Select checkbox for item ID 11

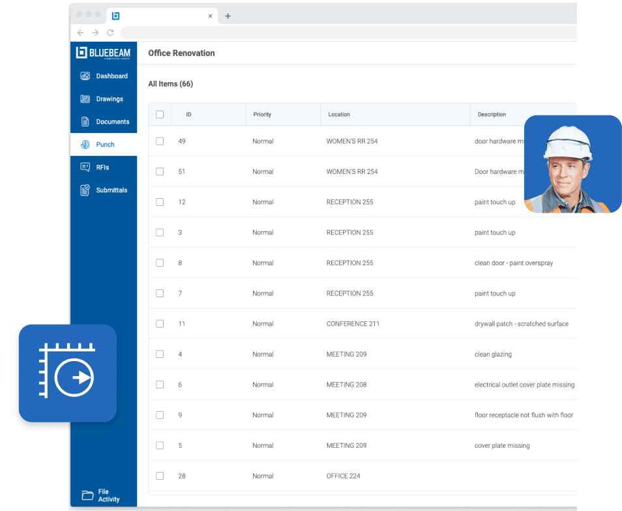(160, 324)
